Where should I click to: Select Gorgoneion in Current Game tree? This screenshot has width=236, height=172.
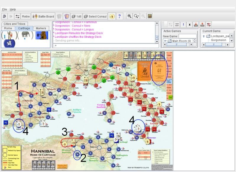pos(218,40)
